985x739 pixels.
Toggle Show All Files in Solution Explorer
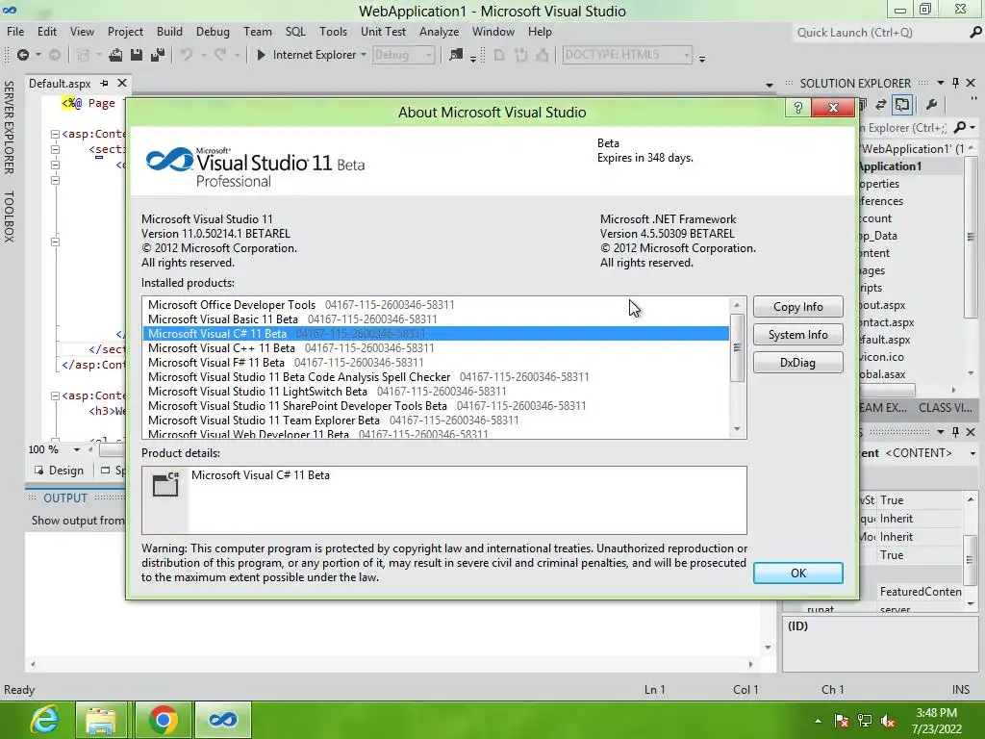902,104
